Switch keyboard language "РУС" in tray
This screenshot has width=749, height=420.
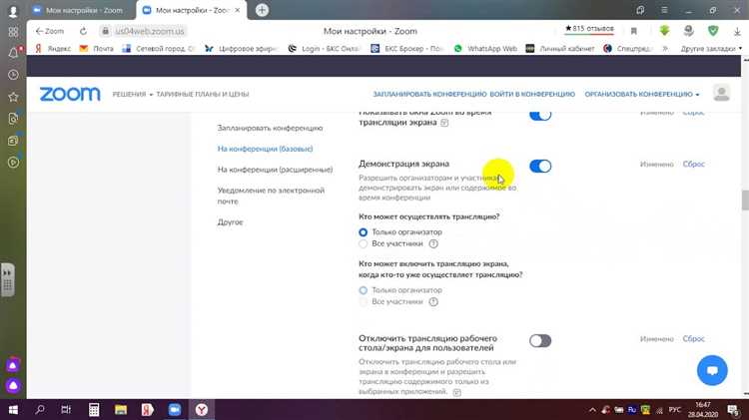click(674, 410)
